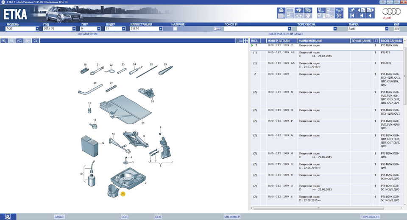Click the ЗАКАЗ button at bottom

click(59, 217)
